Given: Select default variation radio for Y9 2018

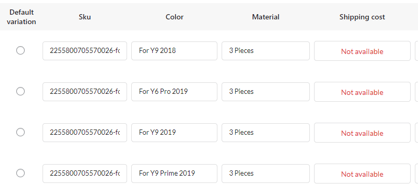Looking at the screenshot, I should 20,50.
